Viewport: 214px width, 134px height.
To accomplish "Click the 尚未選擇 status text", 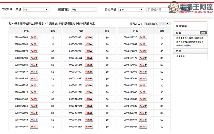I will [x=180, y=56].
